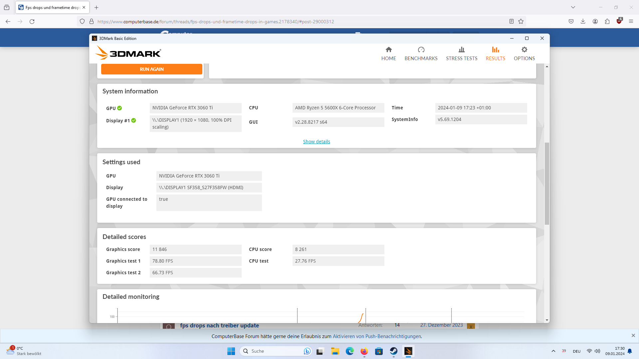This screenshot has width=639, height=359.
Task: Click the Show details link
Action: [316, 142]
